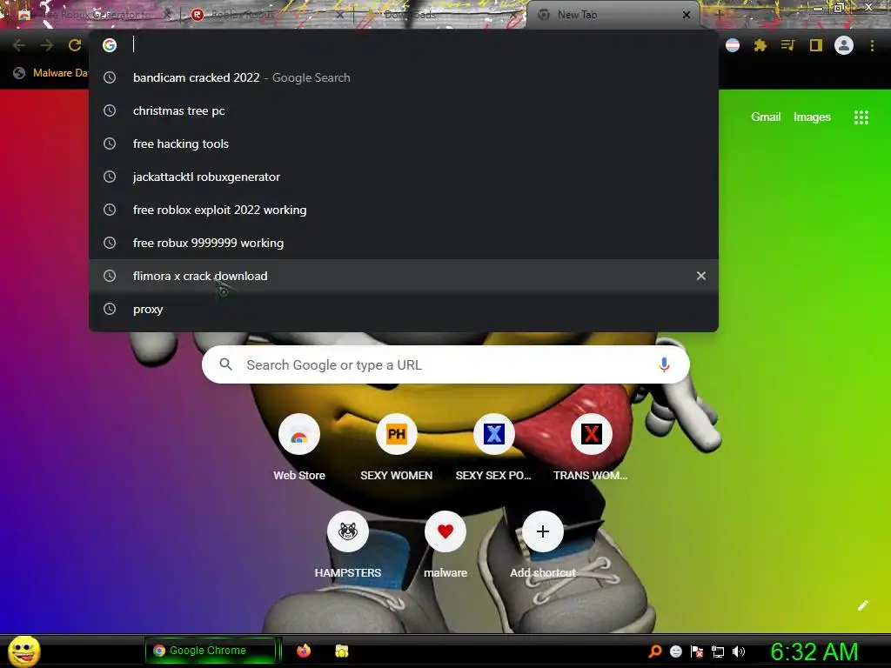Screen dimensions: 891x668
Task: Add a new shortcut tile
Action: pos(543,544)
